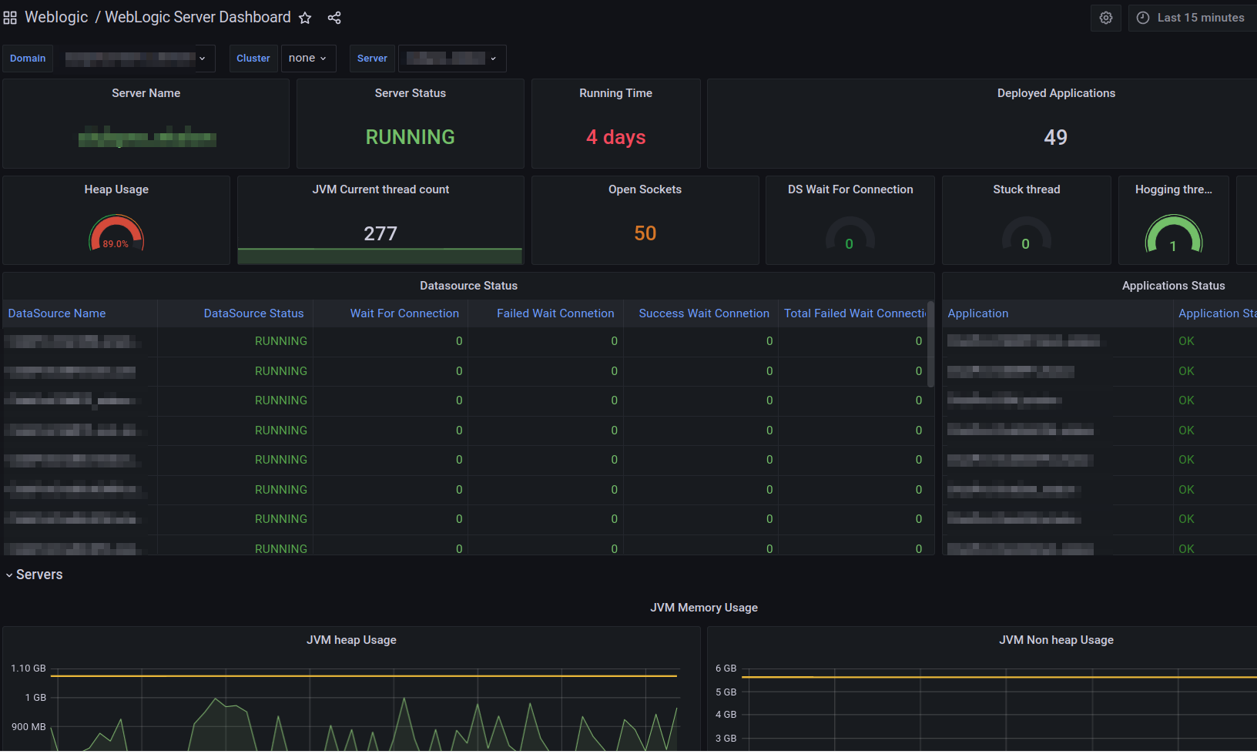Click the share dashboard icon
This screenshot has height=754, width=1257.
334,18
